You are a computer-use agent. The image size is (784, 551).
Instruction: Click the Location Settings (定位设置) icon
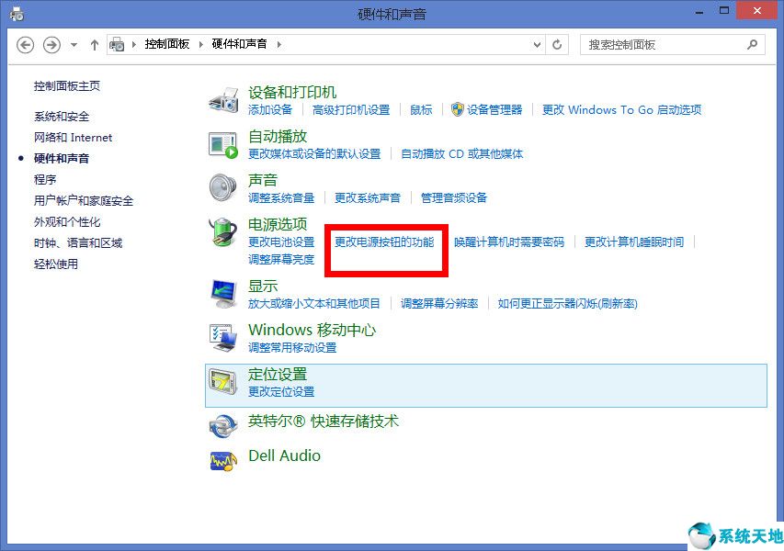(223, 382)
